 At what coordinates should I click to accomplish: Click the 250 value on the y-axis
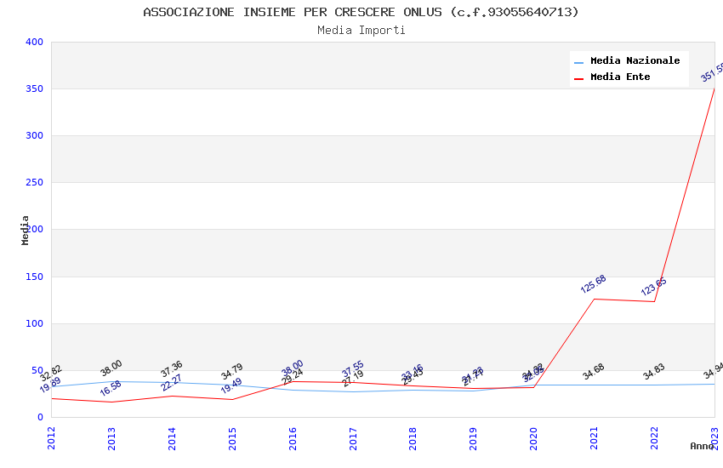[x=35, y=182]
